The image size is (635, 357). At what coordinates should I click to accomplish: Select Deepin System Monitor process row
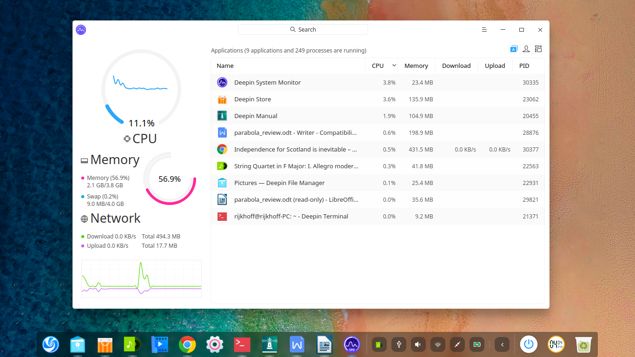click(377, 82)
